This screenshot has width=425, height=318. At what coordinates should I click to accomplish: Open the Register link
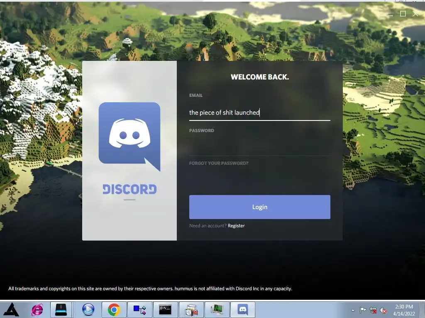(236, 226)
